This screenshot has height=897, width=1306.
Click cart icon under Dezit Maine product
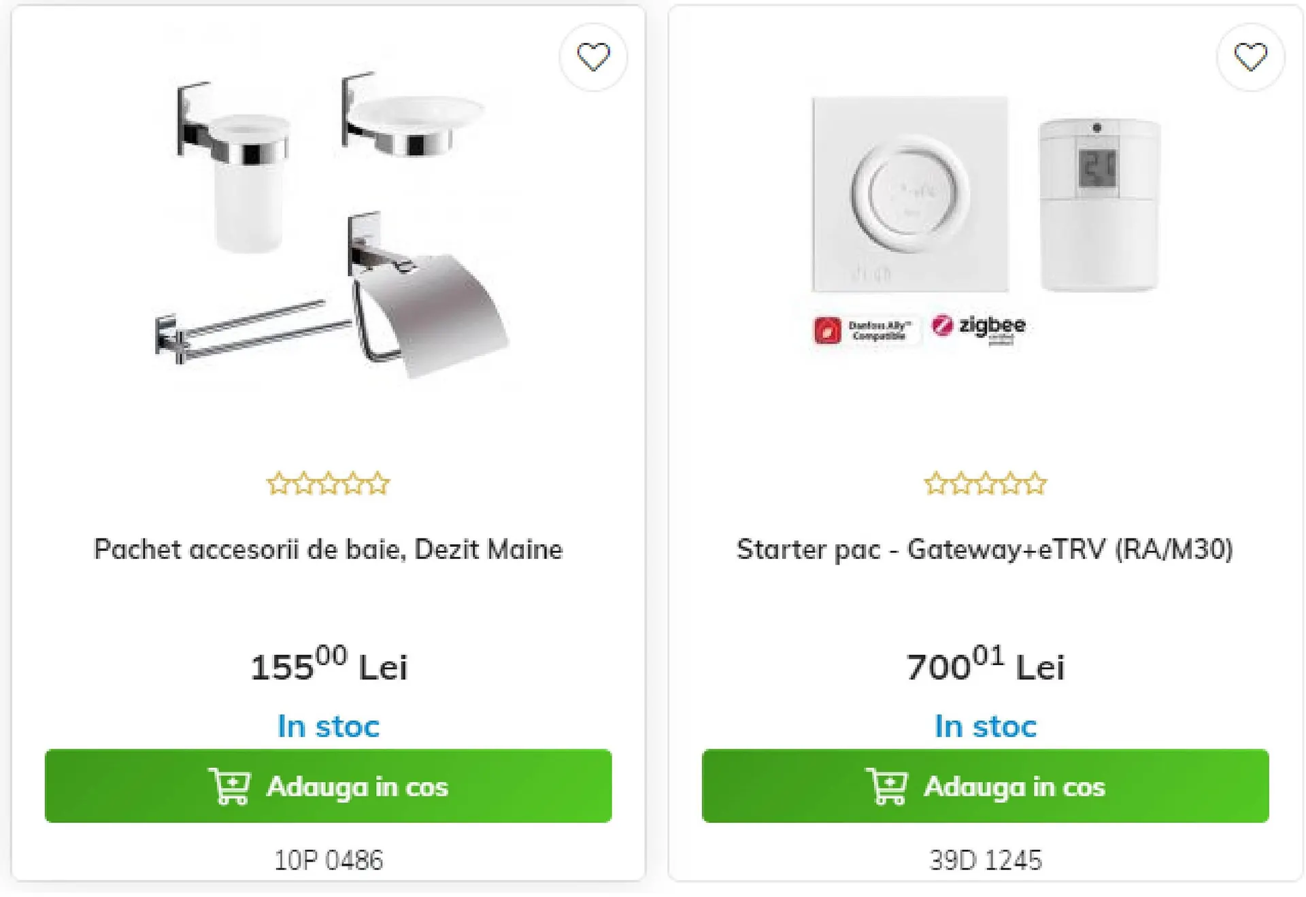point(230,786)
